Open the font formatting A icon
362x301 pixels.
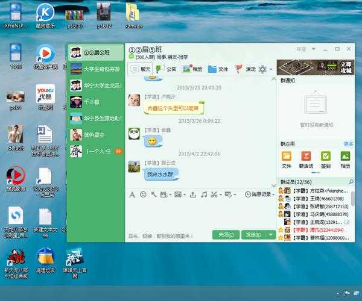tap(132, 194)
